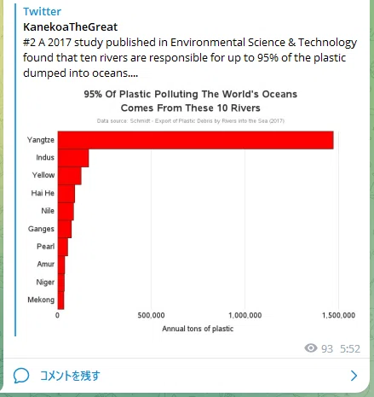The height and width of the screenshot is (397, 374).
Task: Click the Annual tons of plastic axis label
Action: (198, 329)
